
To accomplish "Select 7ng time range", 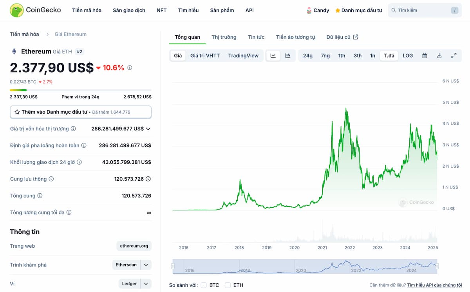I will 325,56.
